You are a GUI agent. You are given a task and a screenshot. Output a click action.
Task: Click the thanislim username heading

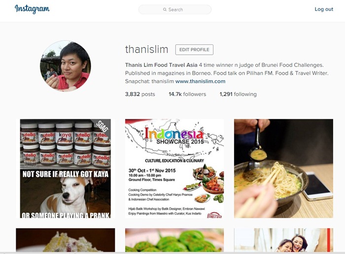tap(147, 49)
